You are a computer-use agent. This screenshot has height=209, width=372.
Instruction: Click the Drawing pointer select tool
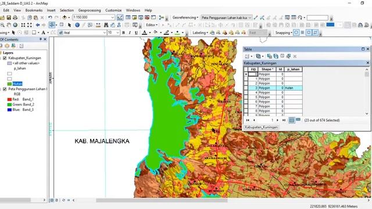click(x=13, y=33)
